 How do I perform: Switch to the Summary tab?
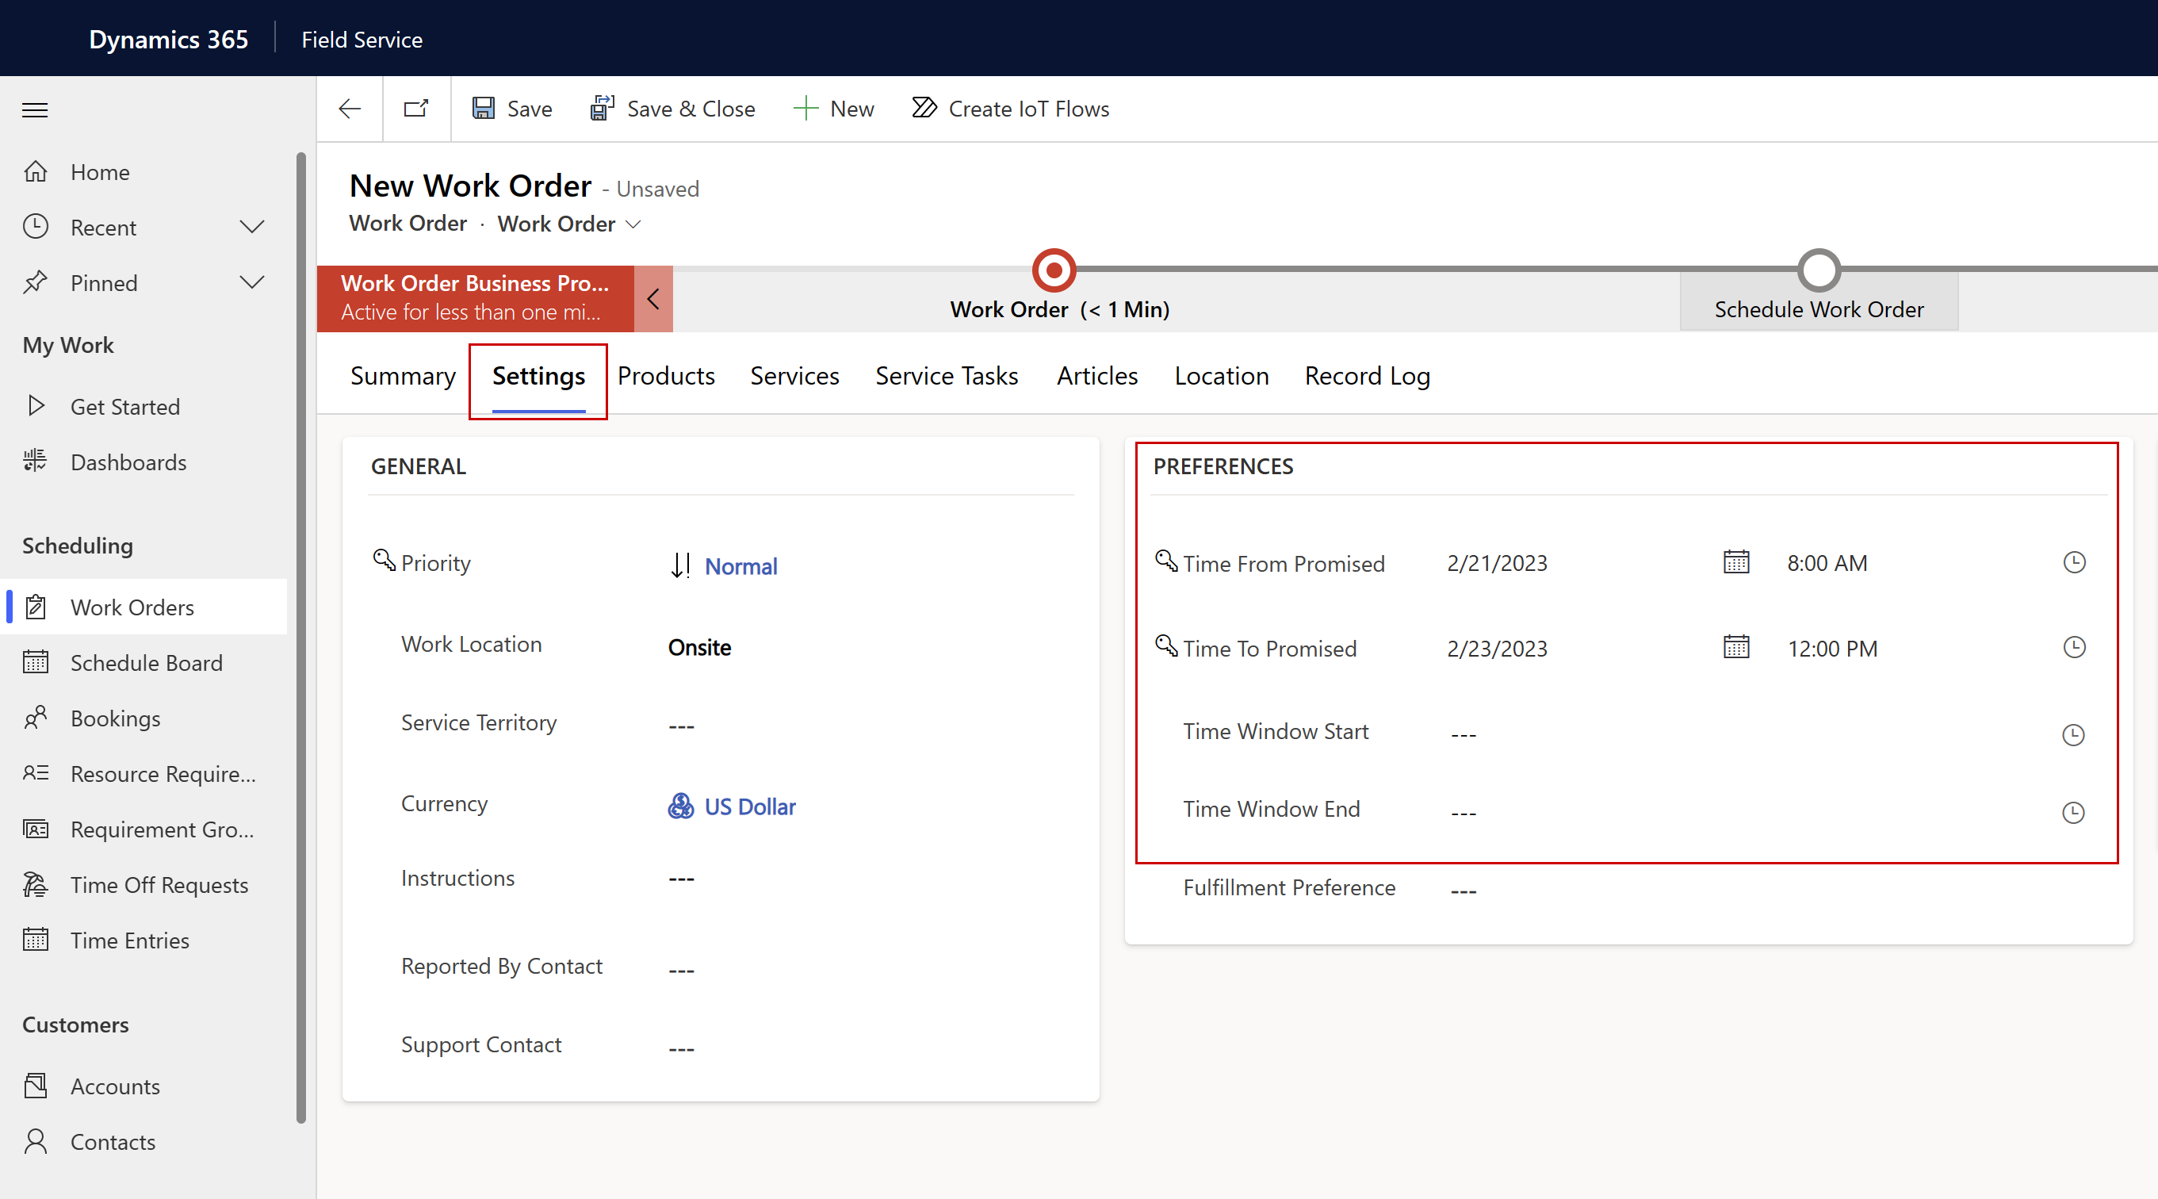coord(403,375)
